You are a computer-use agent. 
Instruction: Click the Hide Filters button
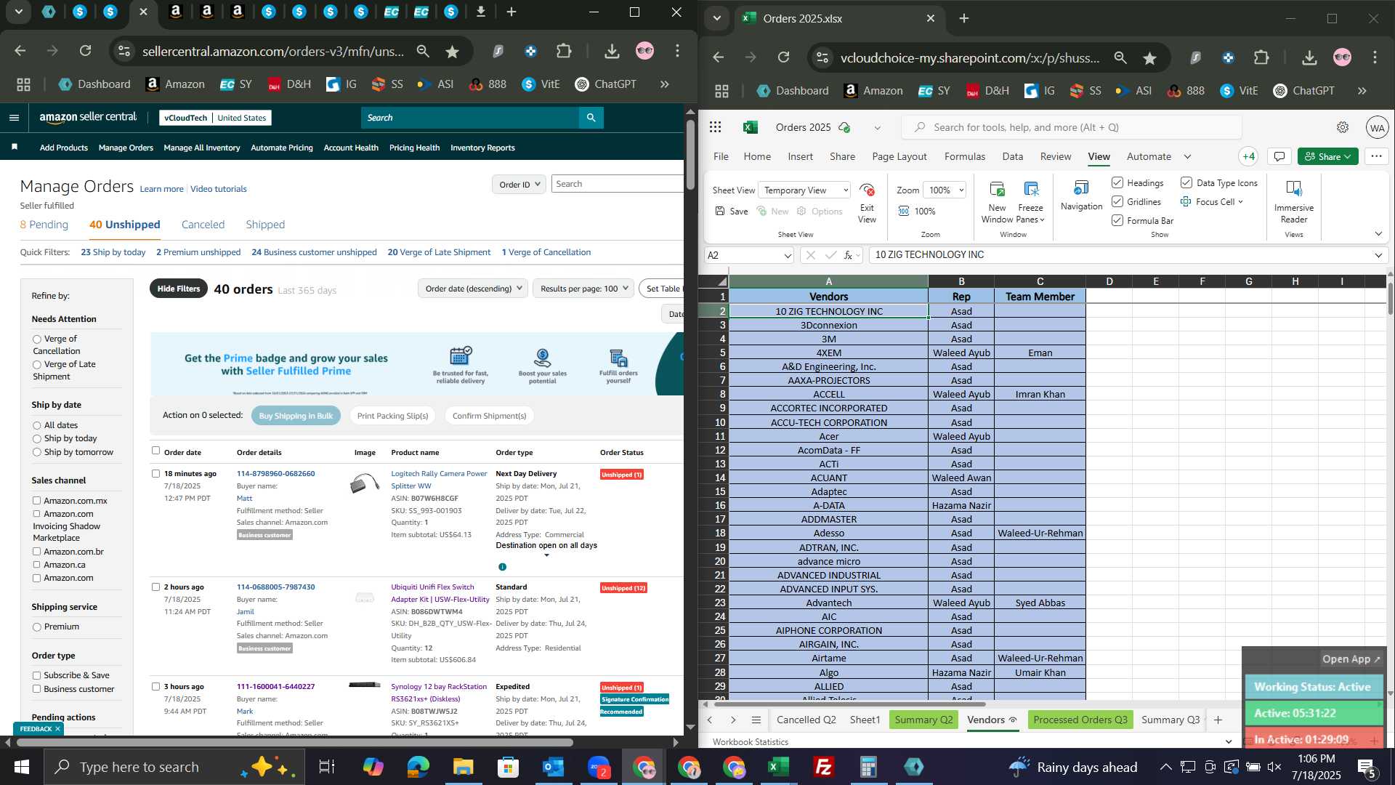pos(179,289)
